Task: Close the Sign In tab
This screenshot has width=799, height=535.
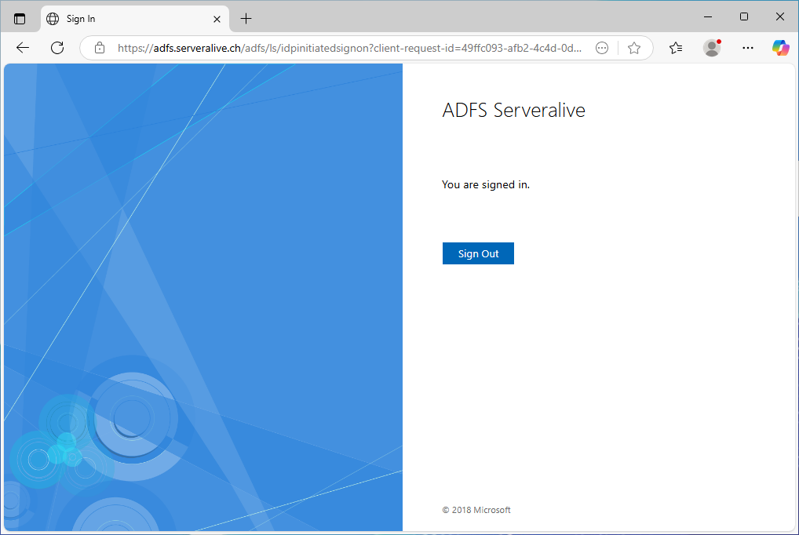Action: point(217,19)
